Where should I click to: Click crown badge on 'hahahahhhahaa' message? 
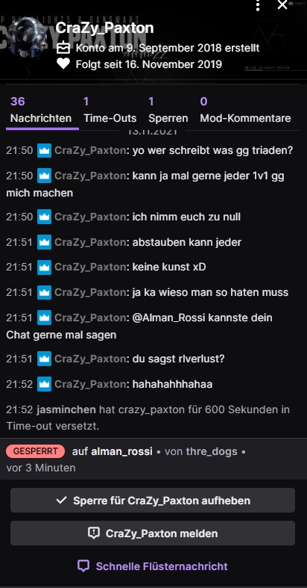pyautogui.click(x=44, y=384)
